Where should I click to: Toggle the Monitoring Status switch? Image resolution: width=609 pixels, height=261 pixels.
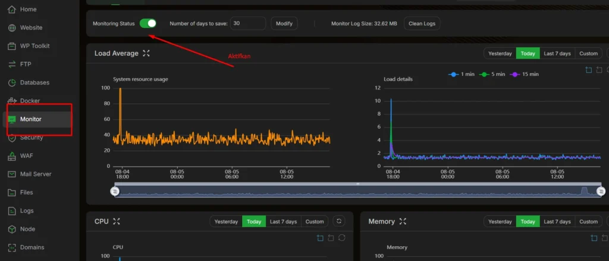coord(148,23)
